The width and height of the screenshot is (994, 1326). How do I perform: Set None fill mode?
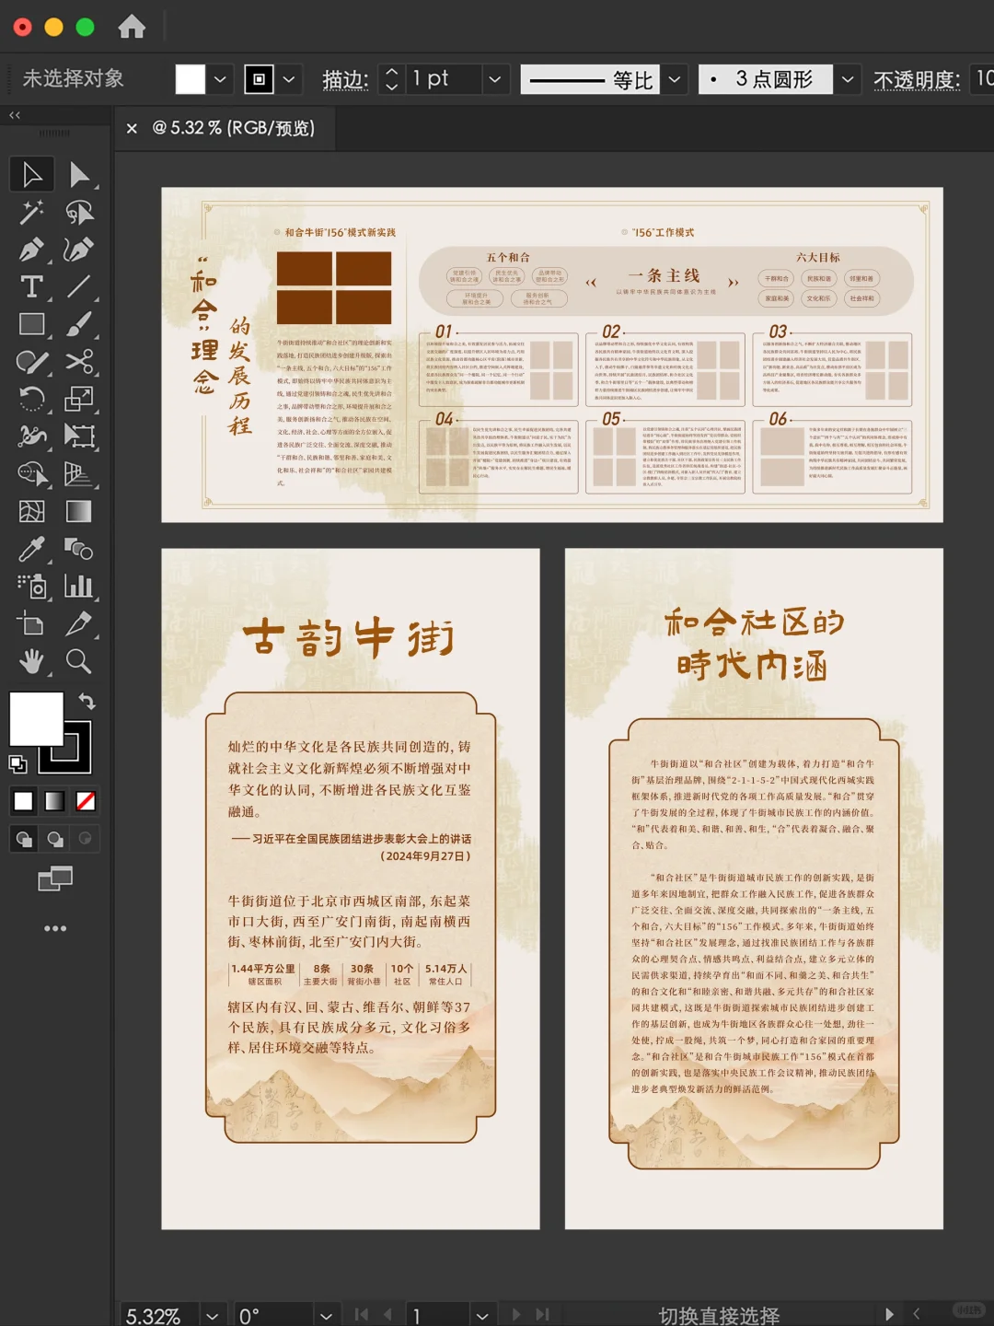(x=86, y=801)
